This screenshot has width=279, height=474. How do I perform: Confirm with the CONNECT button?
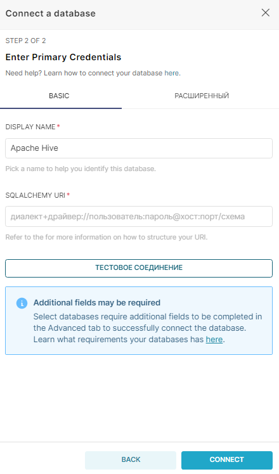click(227, 460)
